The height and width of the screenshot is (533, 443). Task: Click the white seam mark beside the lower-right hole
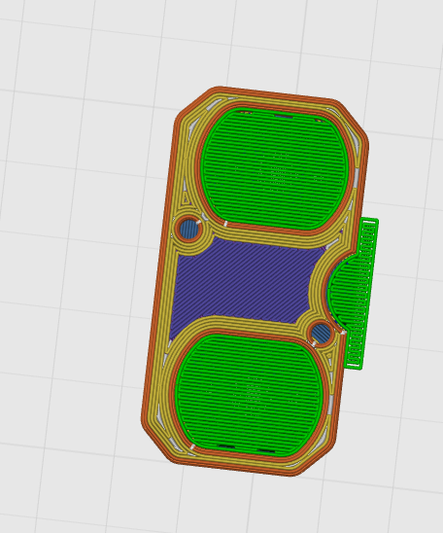pos(314,344)
